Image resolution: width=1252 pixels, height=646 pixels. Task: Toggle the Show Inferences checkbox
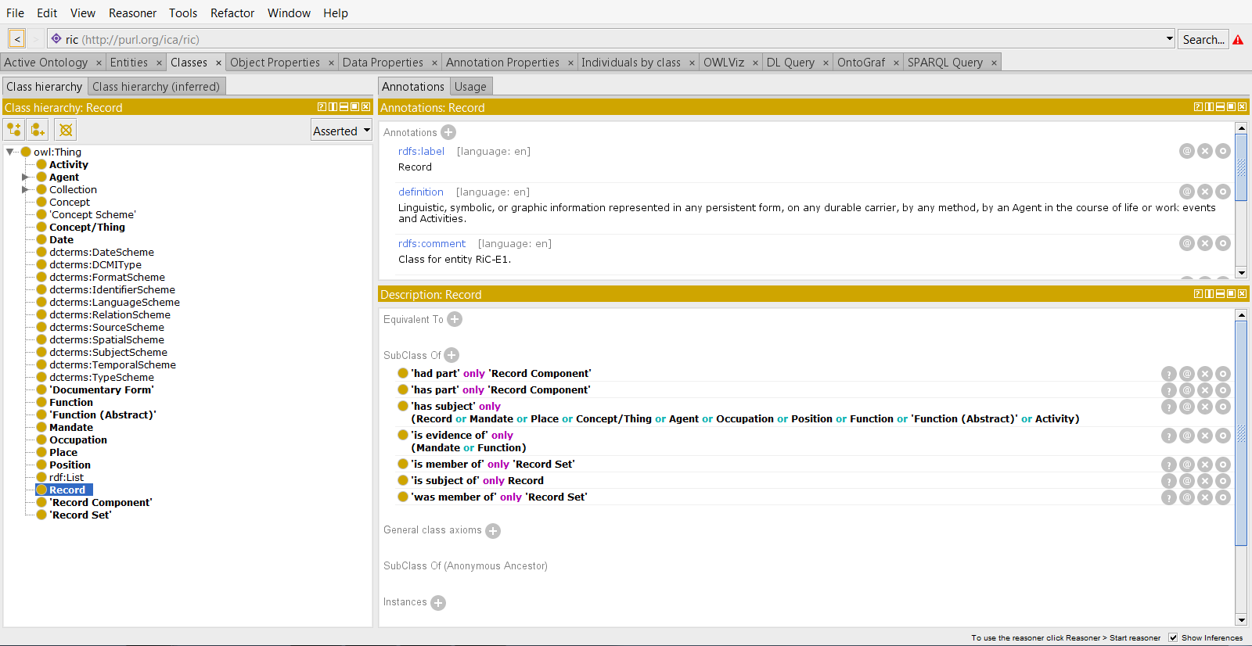(x=1173, y=637)
